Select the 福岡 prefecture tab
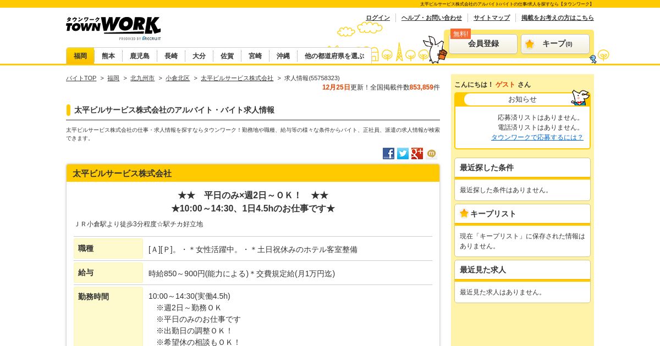This screenshot has height=346, width=660. [80, 56]
